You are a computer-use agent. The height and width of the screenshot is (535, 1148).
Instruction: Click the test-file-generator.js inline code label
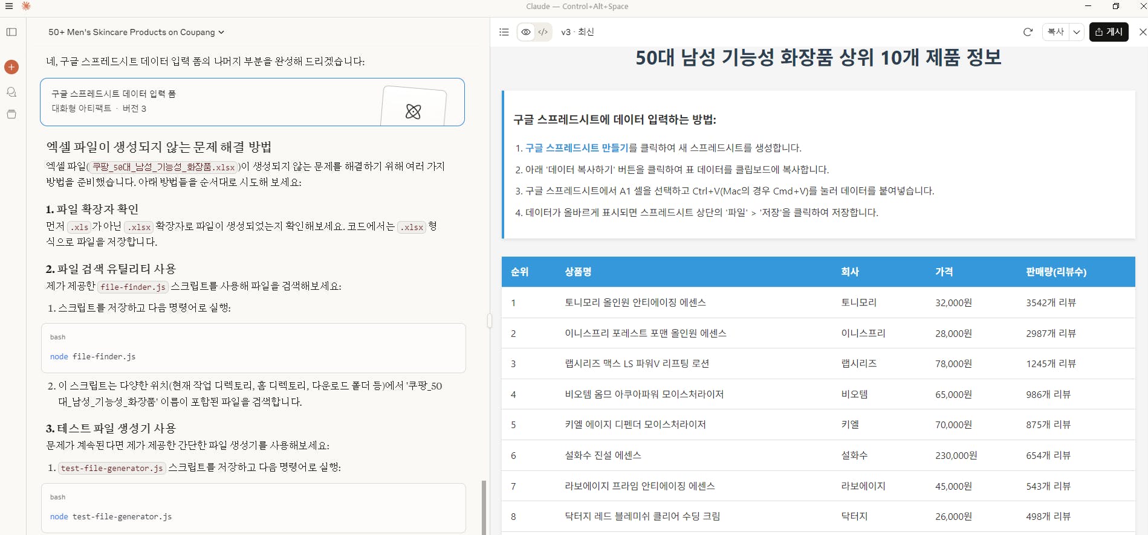[112, 468]
